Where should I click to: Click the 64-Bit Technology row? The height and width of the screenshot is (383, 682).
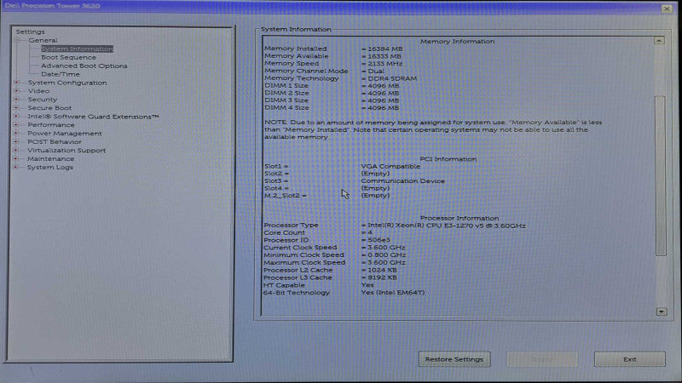344,292
